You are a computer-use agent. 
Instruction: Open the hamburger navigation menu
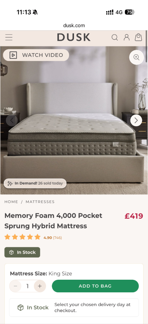point(9,37)
